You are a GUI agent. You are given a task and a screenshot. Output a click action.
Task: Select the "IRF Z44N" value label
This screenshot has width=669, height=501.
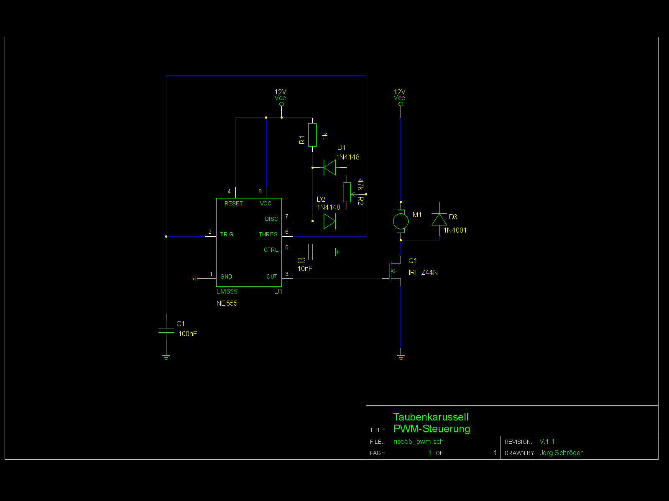(423, 272)
